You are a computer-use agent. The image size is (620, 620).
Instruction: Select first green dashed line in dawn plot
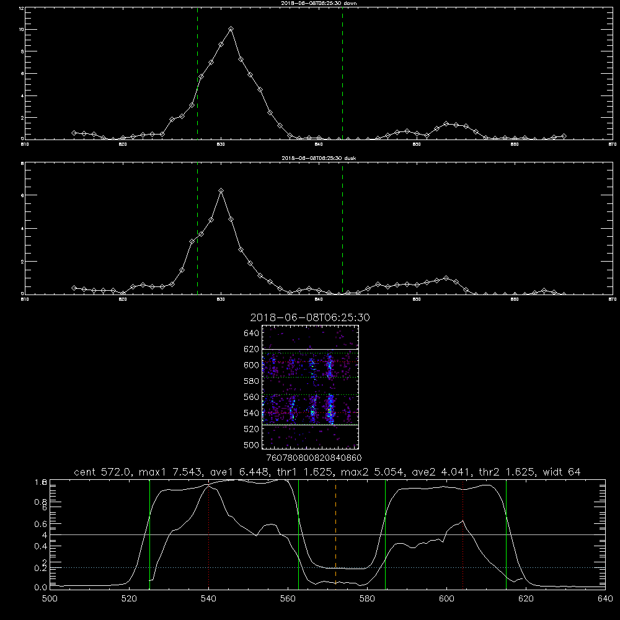pyautogui.click(x=197, y=73)
